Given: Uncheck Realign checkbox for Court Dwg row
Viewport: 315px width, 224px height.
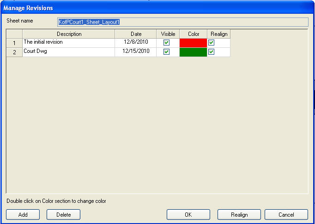Looking at the screenshot, I should pyautogui.click(x=212, y=52).
